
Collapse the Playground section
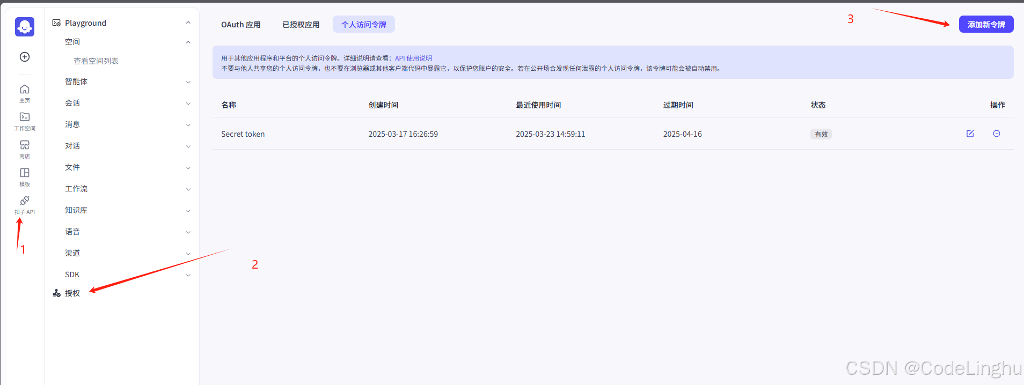point(188,23)
